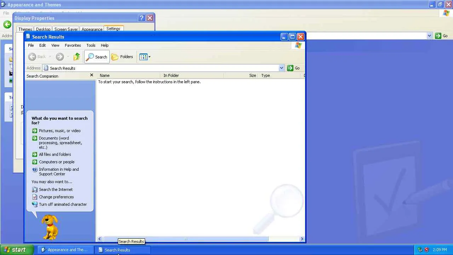Click the help icon beside Help and Support Center

click(x=35, y=170)
